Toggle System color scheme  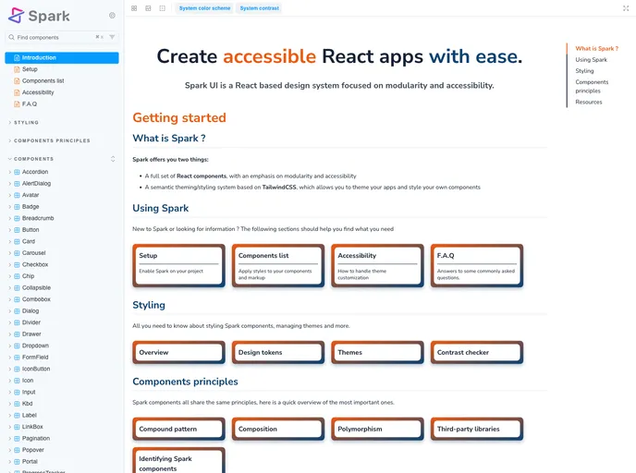point(204,8)
